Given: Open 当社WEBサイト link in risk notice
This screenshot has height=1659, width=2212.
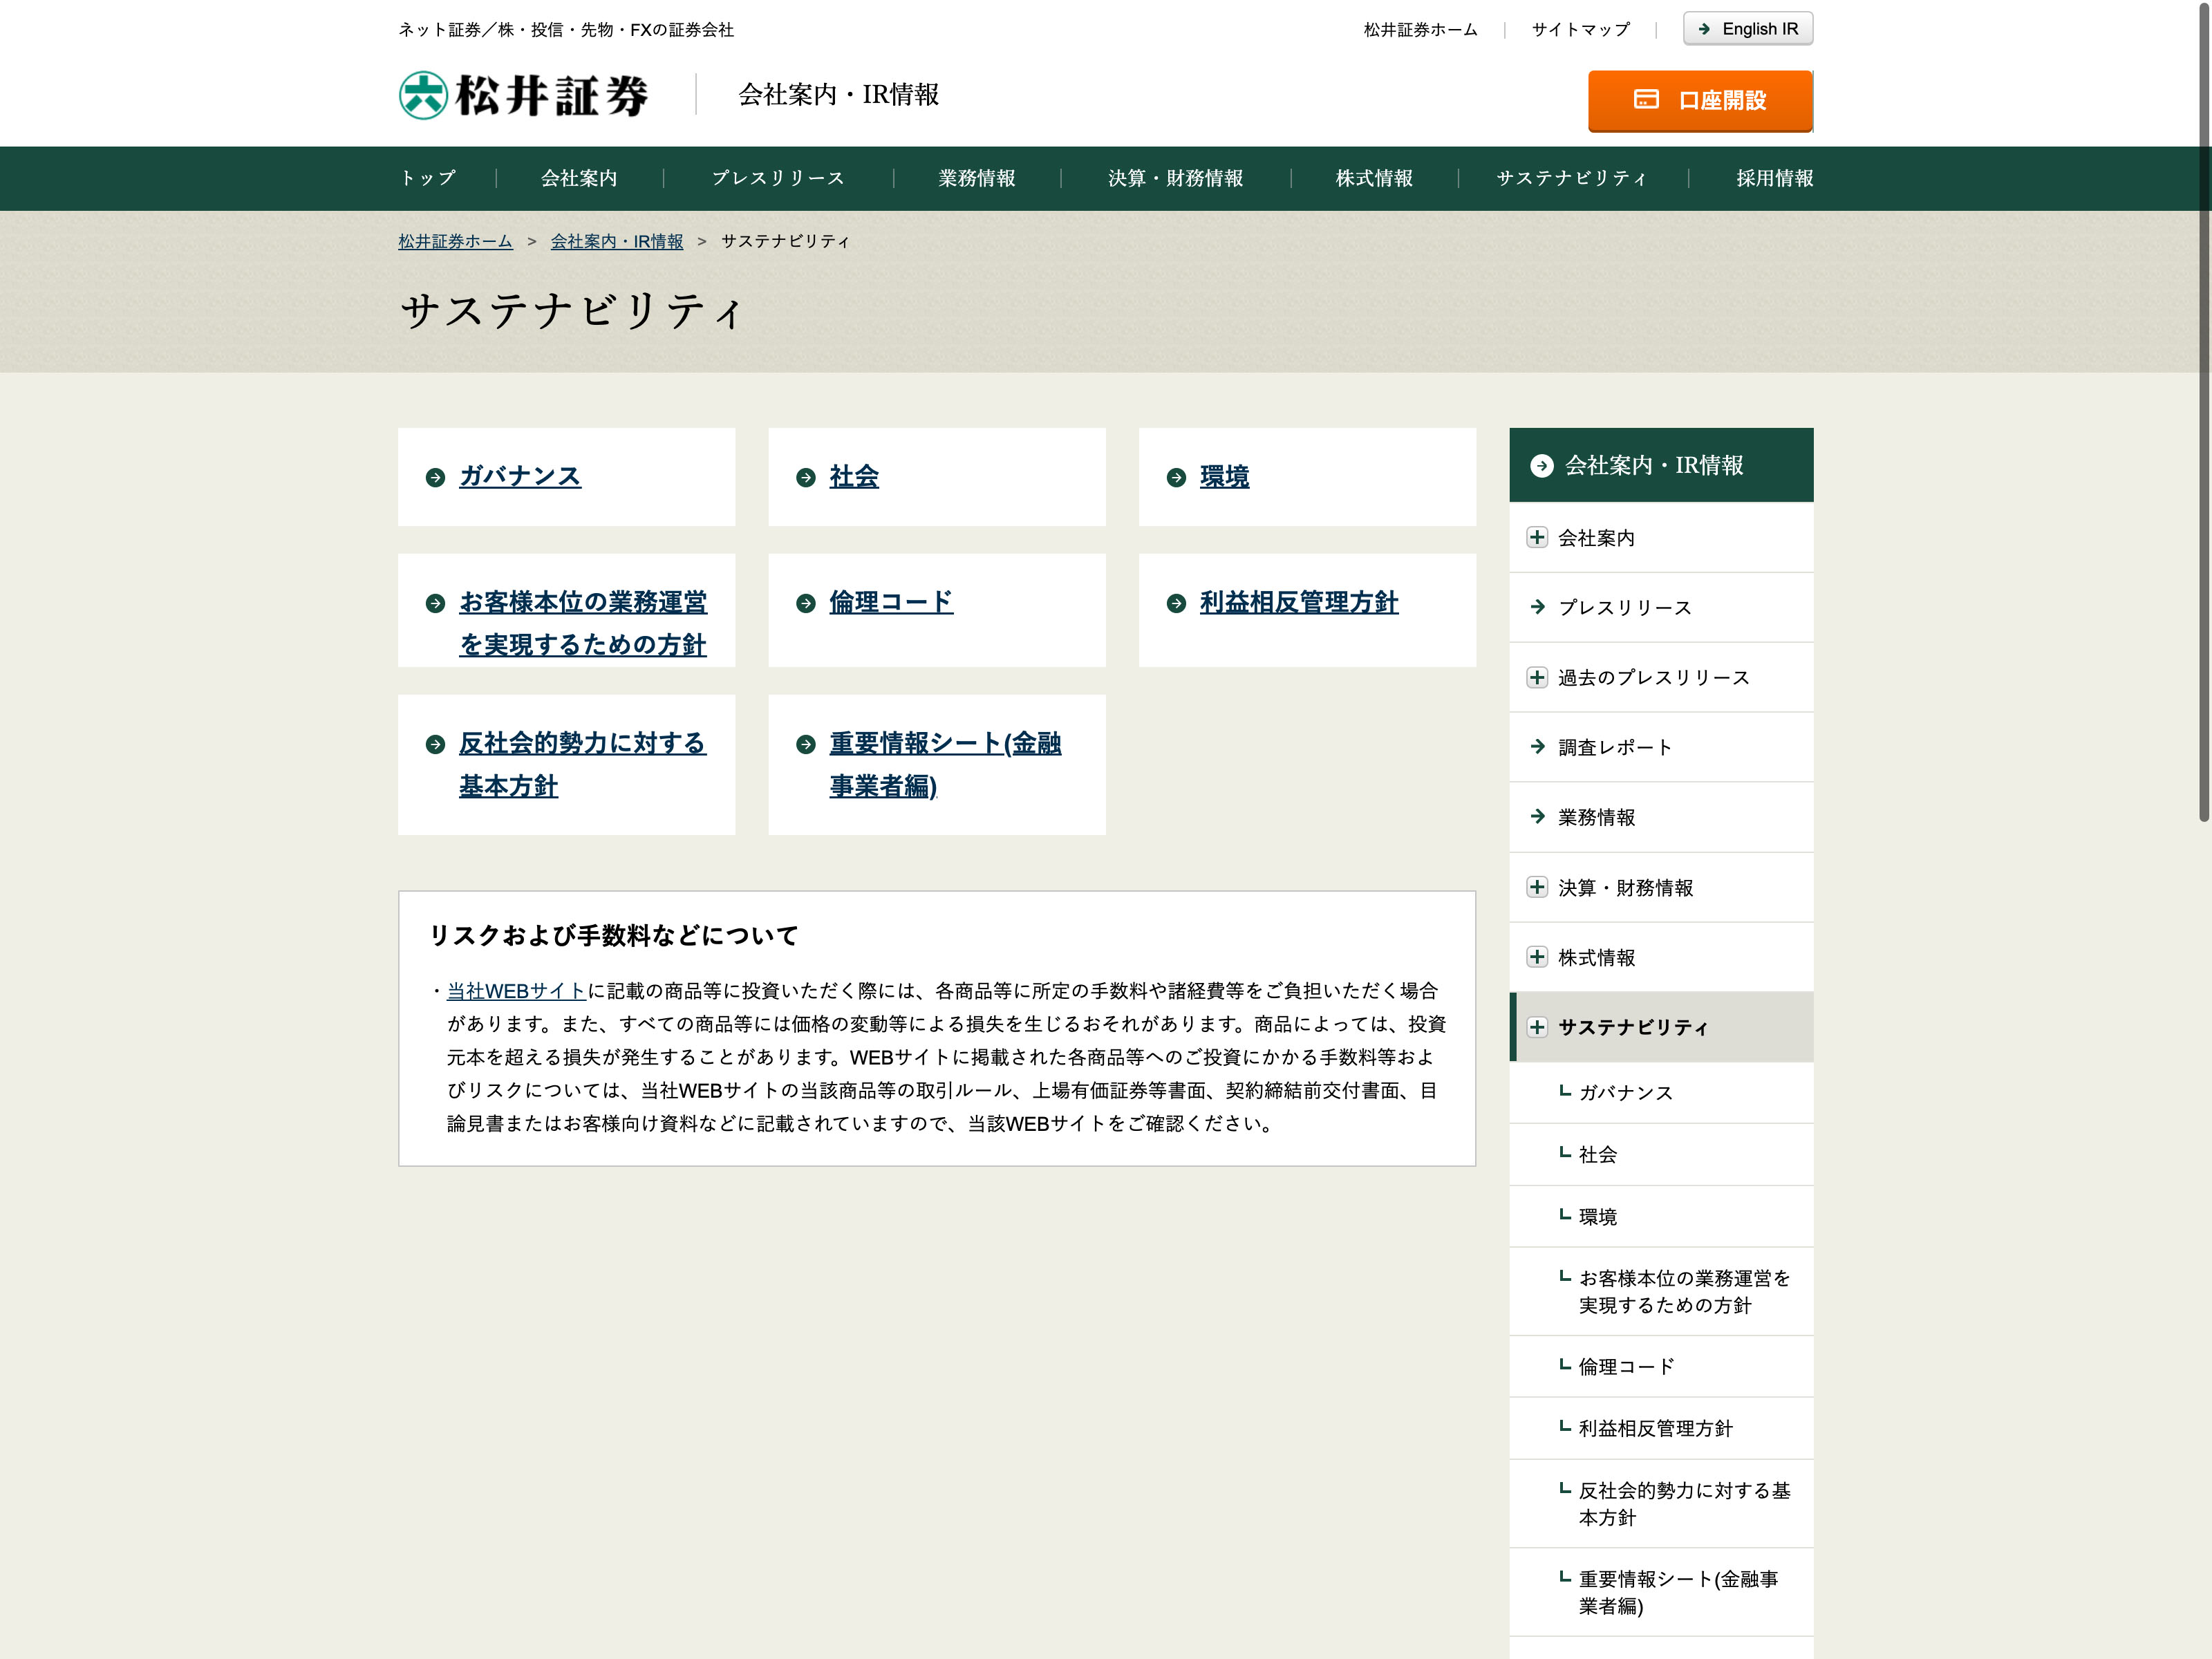Looking at the screenshot, I should pyautogui.click(x=516, y=991).
